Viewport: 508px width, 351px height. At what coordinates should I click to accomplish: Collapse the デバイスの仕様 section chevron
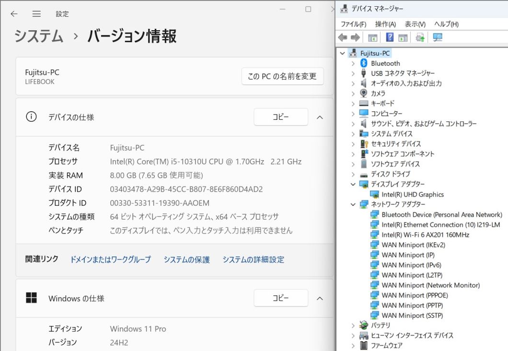[x=320, y=117]
